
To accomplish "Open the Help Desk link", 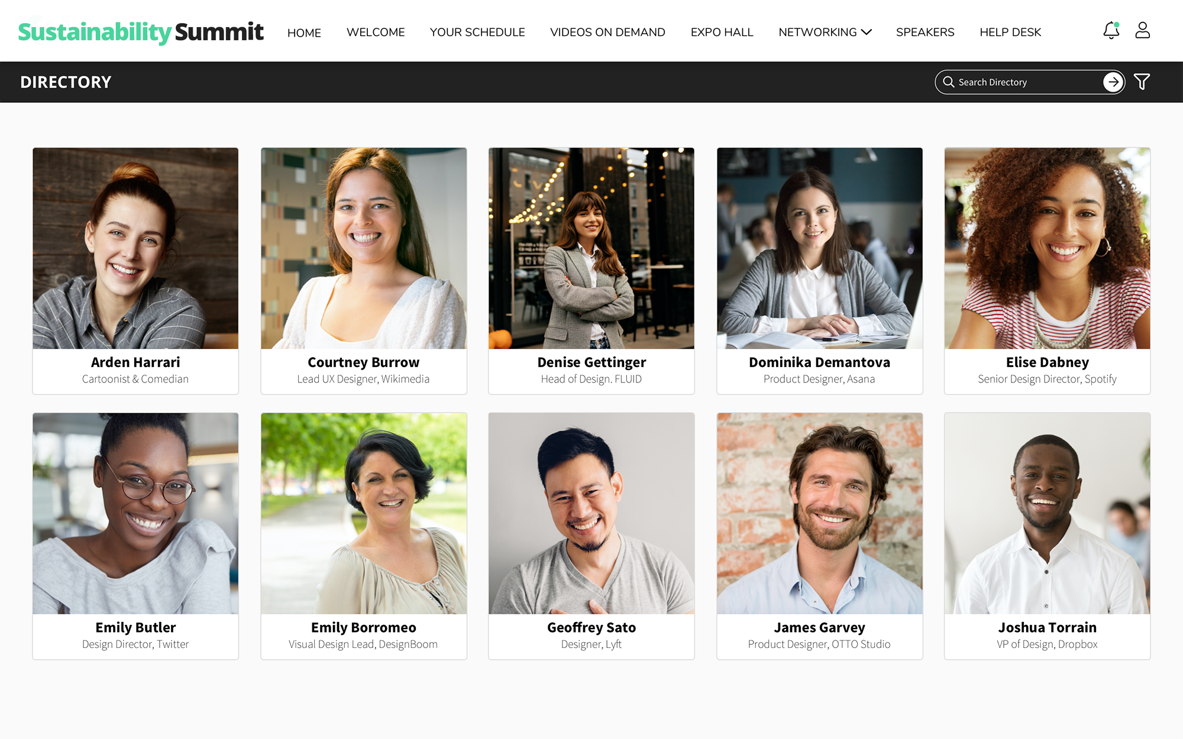I will tap(1010, 33).
